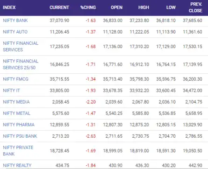The height and width of the screenshot is (169, 208).
Task: Select the NIFTY IT index link
Action: tap(11, 91)
